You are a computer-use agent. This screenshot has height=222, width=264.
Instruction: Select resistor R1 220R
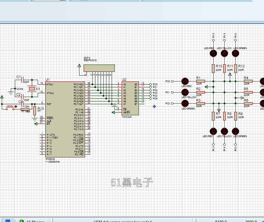click(x=200, y=81)
